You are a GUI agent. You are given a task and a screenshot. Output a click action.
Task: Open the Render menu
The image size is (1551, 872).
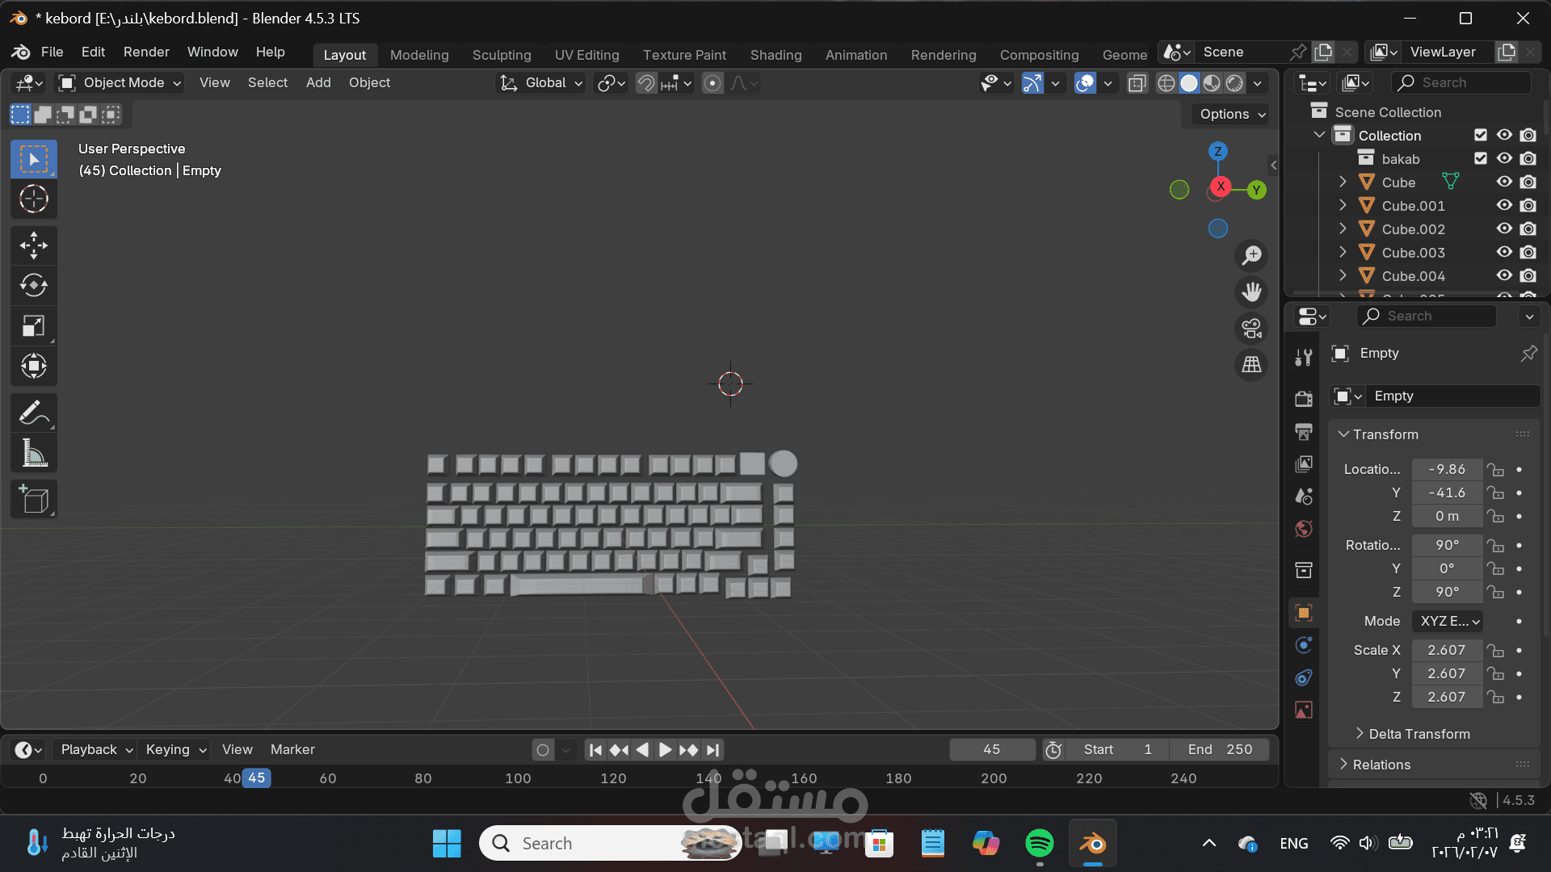coord(146,52)
